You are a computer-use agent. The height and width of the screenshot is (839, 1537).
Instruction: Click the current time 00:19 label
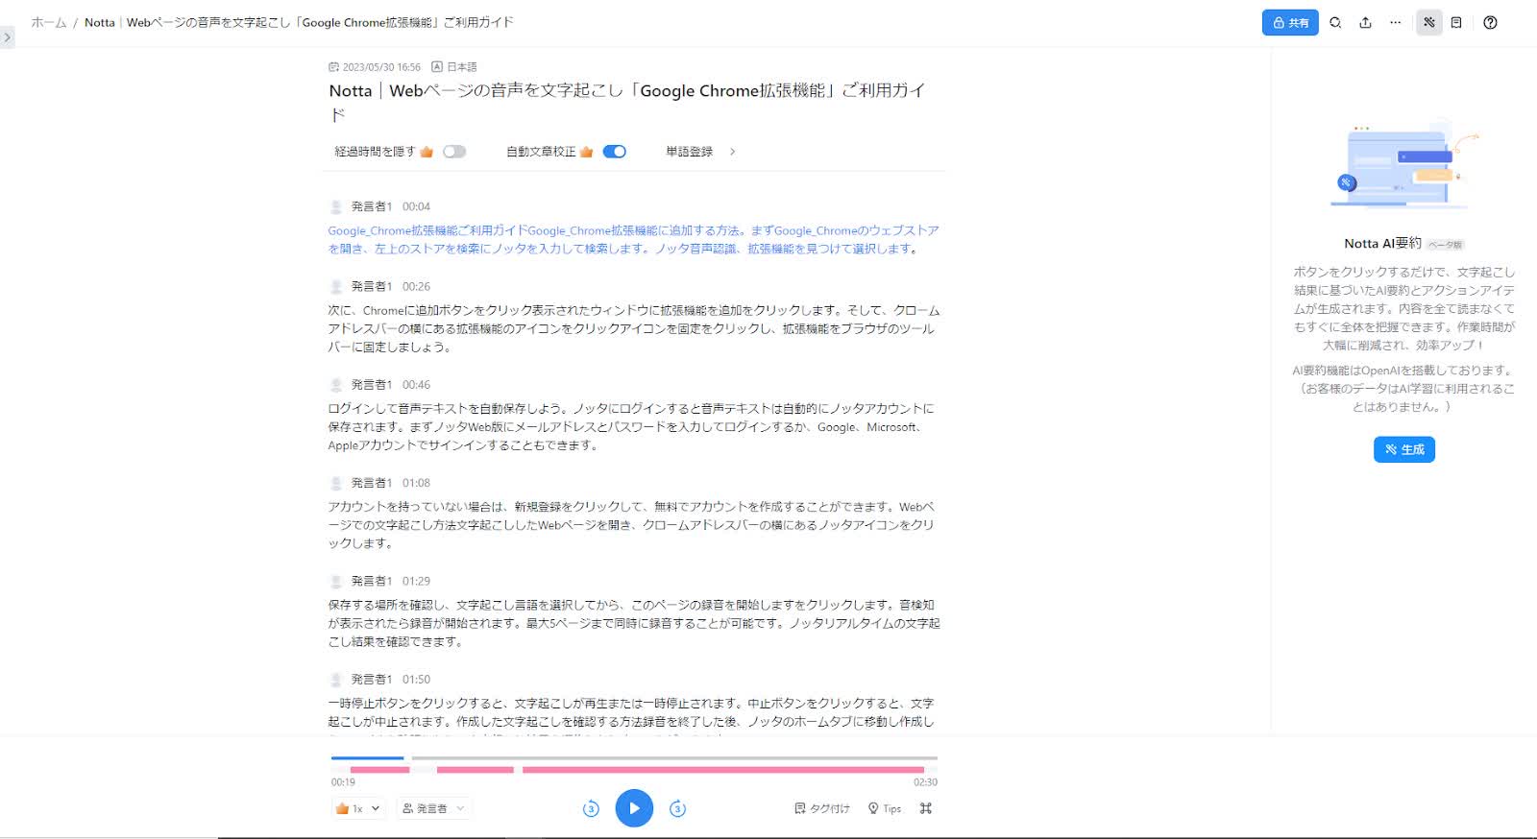[343, 782]
